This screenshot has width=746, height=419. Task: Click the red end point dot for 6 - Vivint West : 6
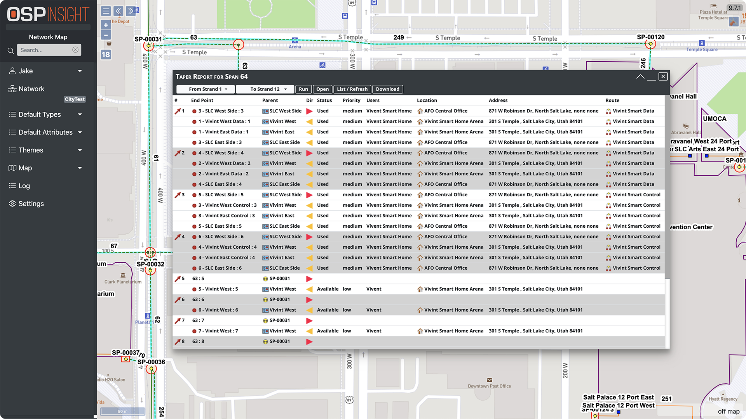coord(194,310)
